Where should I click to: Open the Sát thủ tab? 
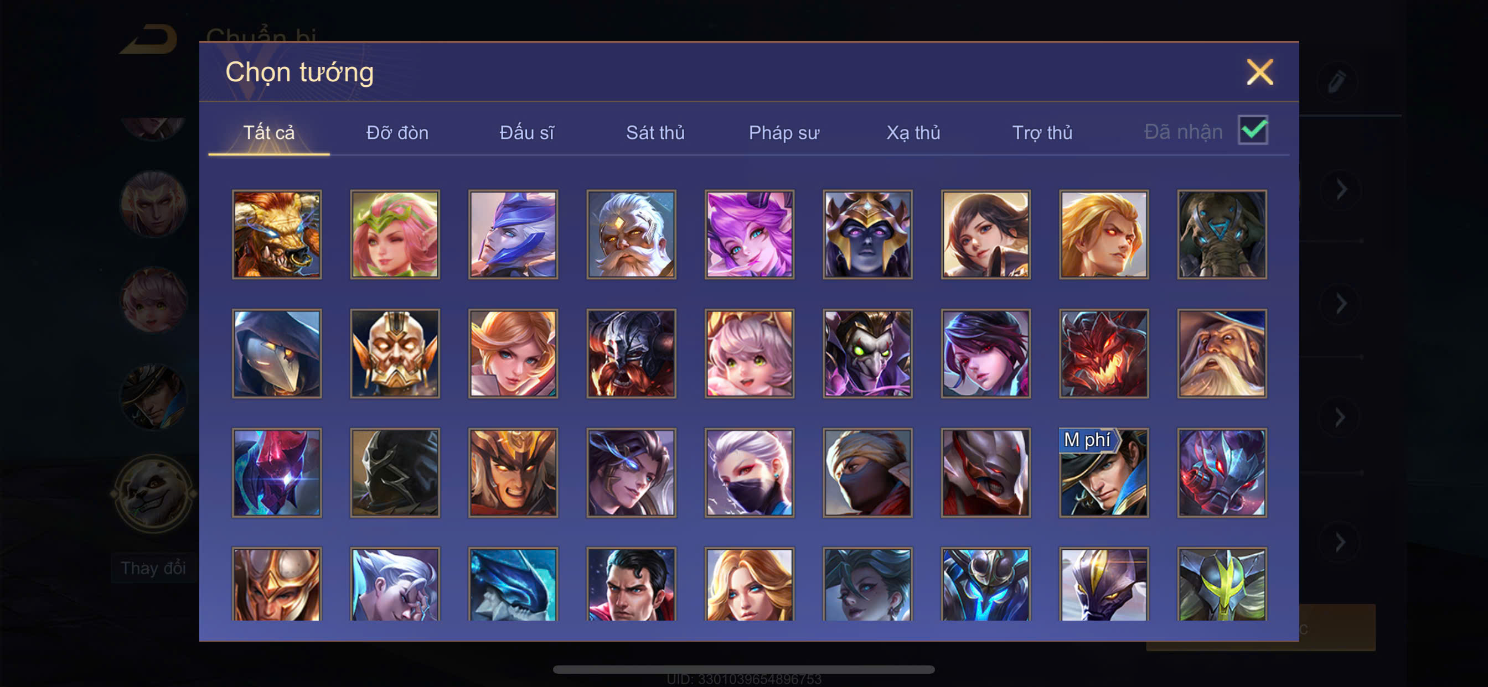(x=655, y=133)
